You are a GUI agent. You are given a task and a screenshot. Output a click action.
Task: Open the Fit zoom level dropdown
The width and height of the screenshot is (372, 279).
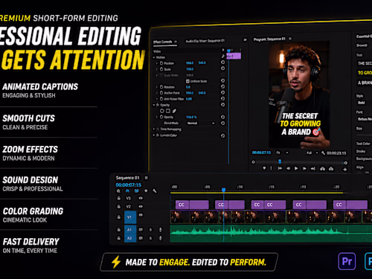[282, 153]
